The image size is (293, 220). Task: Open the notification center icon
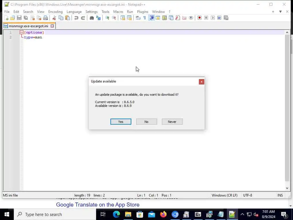(284, 214)
